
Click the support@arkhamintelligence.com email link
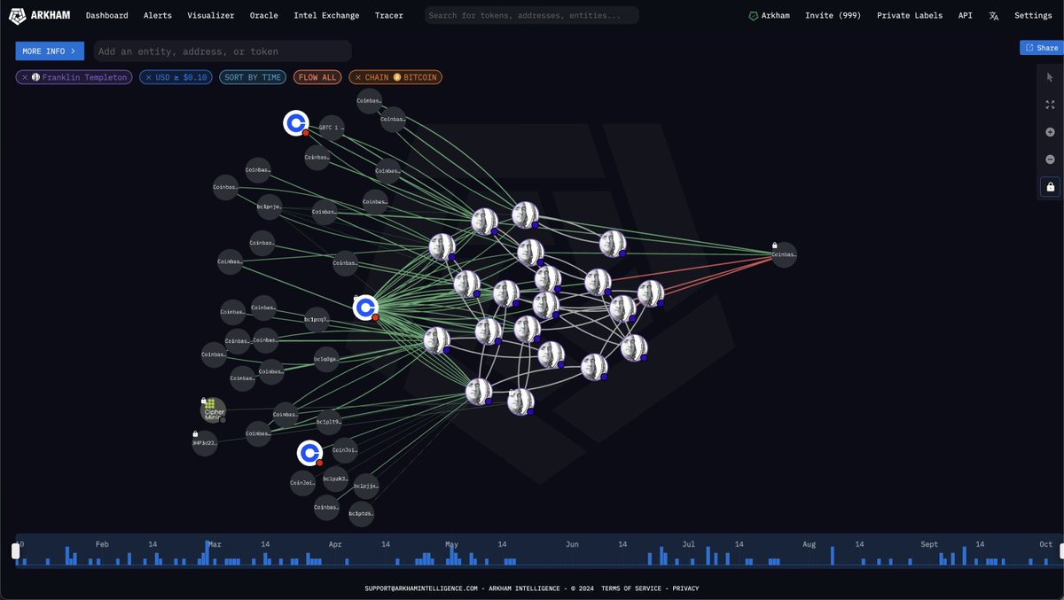tap(421, 588)
